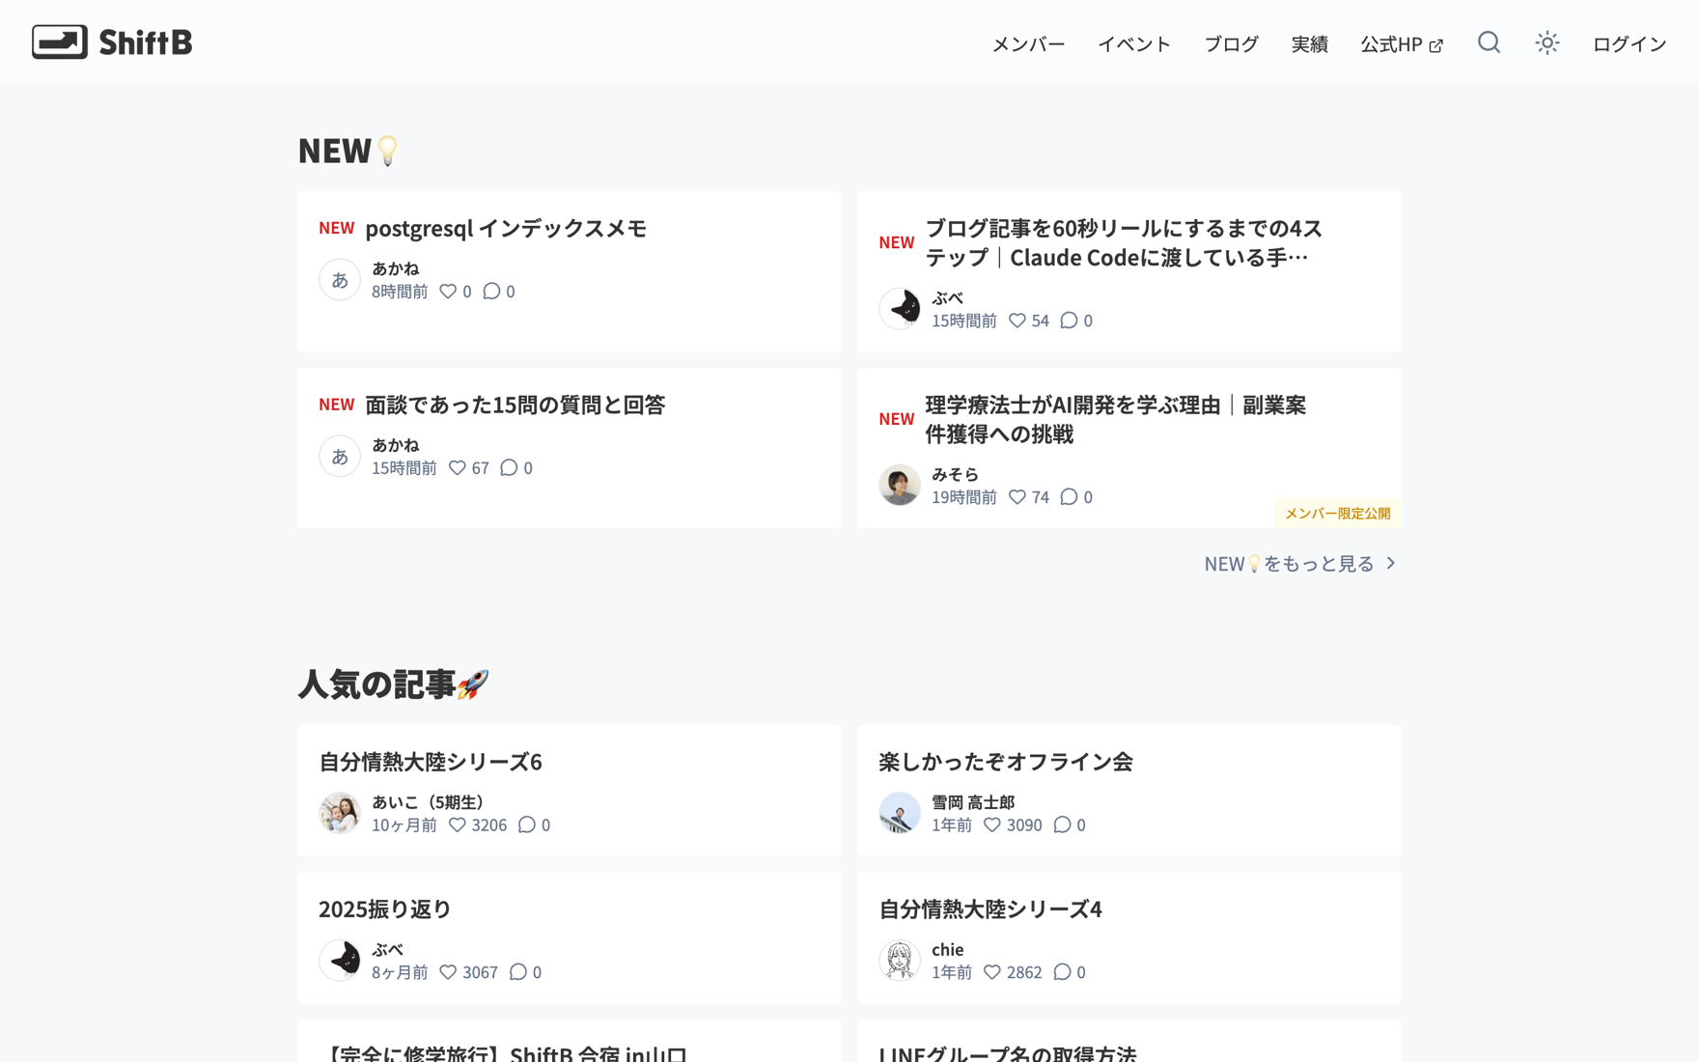Click あかね avatar on 面談 post
The width and height of the screenshot is (1699, 1062).
click(x=340, y=456)
